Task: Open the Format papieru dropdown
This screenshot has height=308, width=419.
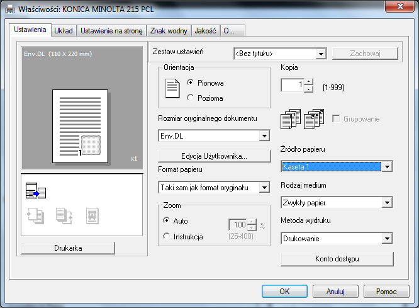Action: (x=214, y=187)
